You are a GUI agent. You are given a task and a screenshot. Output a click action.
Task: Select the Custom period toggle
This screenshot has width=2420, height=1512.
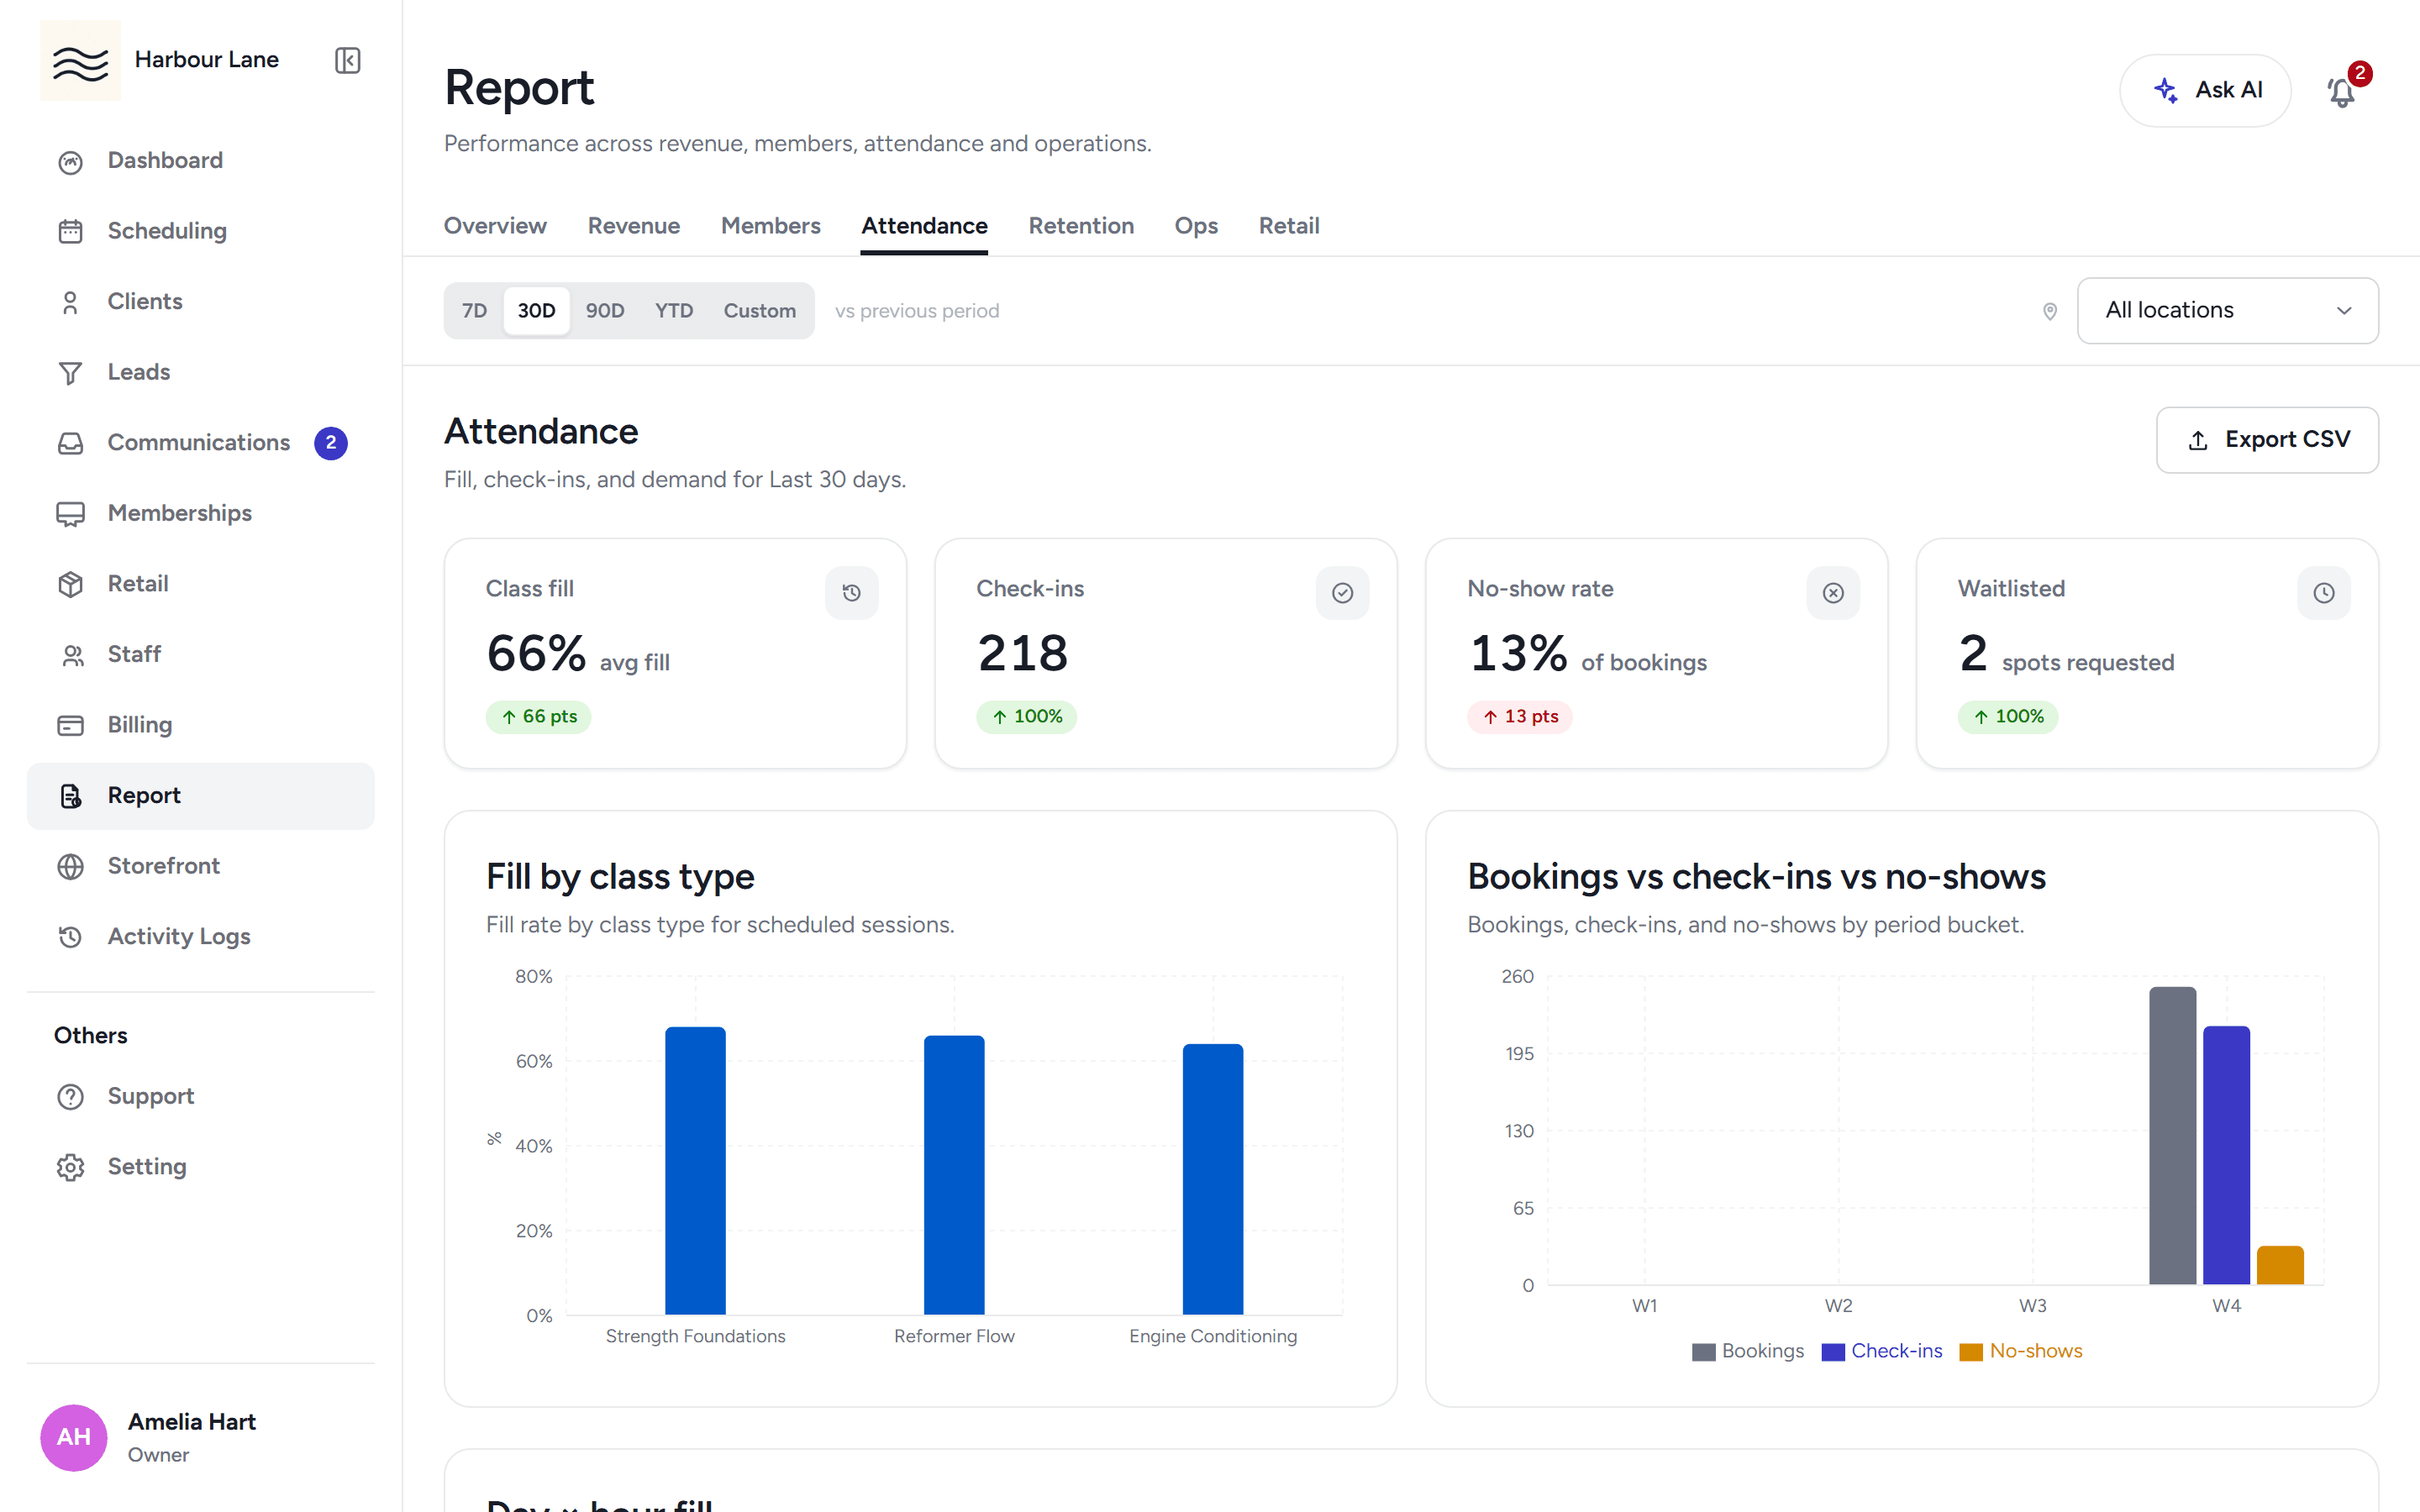[x=760, y=311]
